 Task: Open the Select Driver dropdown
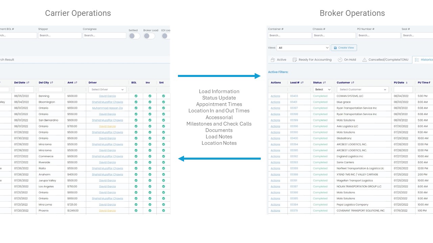click(x=107, y=89)
